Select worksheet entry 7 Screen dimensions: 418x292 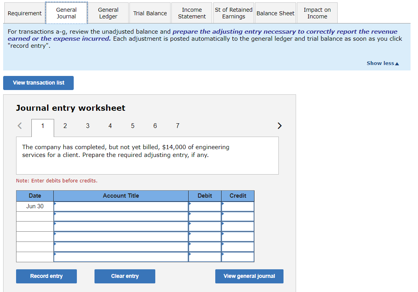(178, 126)
